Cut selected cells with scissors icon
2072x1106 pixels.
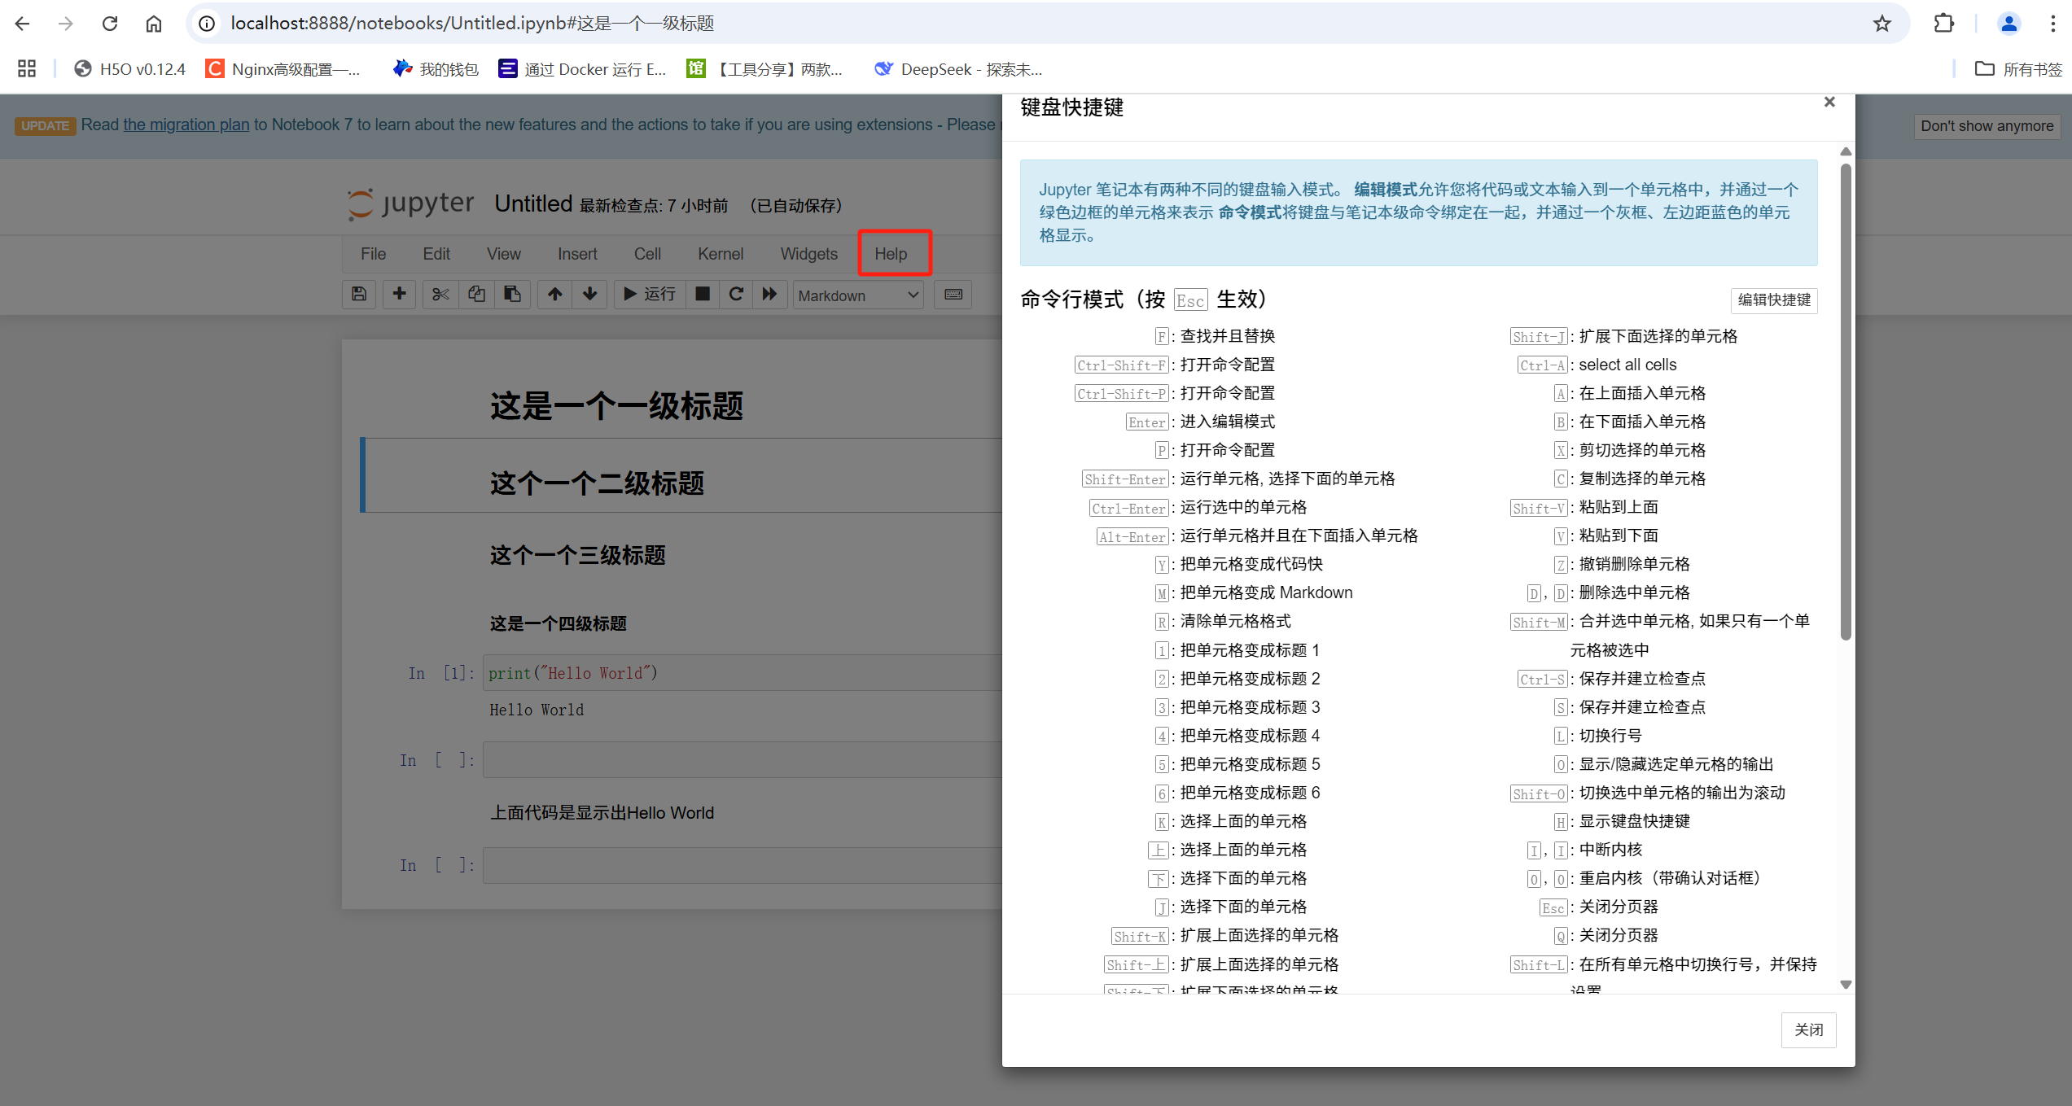click(x=440, y=295)
